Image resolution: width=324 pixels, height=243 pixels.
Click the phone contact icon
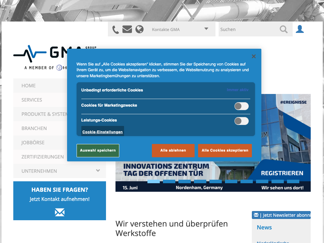point(115,29)
